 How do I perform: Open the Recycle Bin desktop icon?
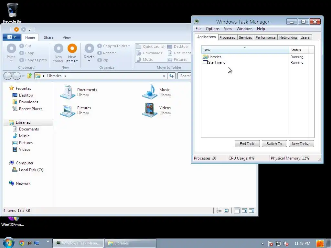13,12
